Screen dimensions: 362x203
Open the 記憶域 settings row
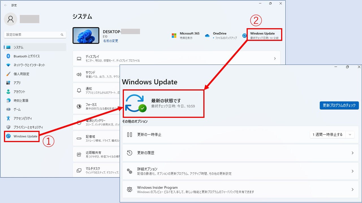click(x=96, y=138)
